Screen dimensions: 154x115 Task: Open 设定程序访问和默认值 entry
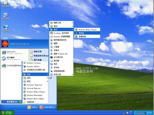(35, 70)
